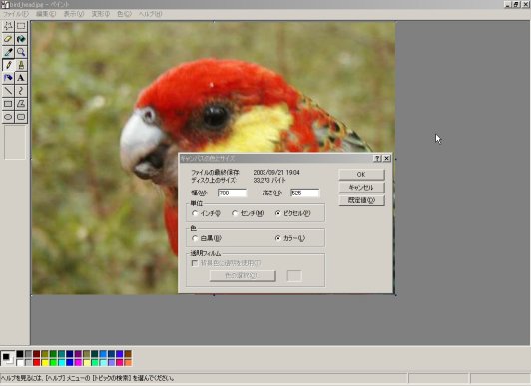Click the Cancel button in dialog
Viewport: 531px width, 386px height.
(361, 188)
